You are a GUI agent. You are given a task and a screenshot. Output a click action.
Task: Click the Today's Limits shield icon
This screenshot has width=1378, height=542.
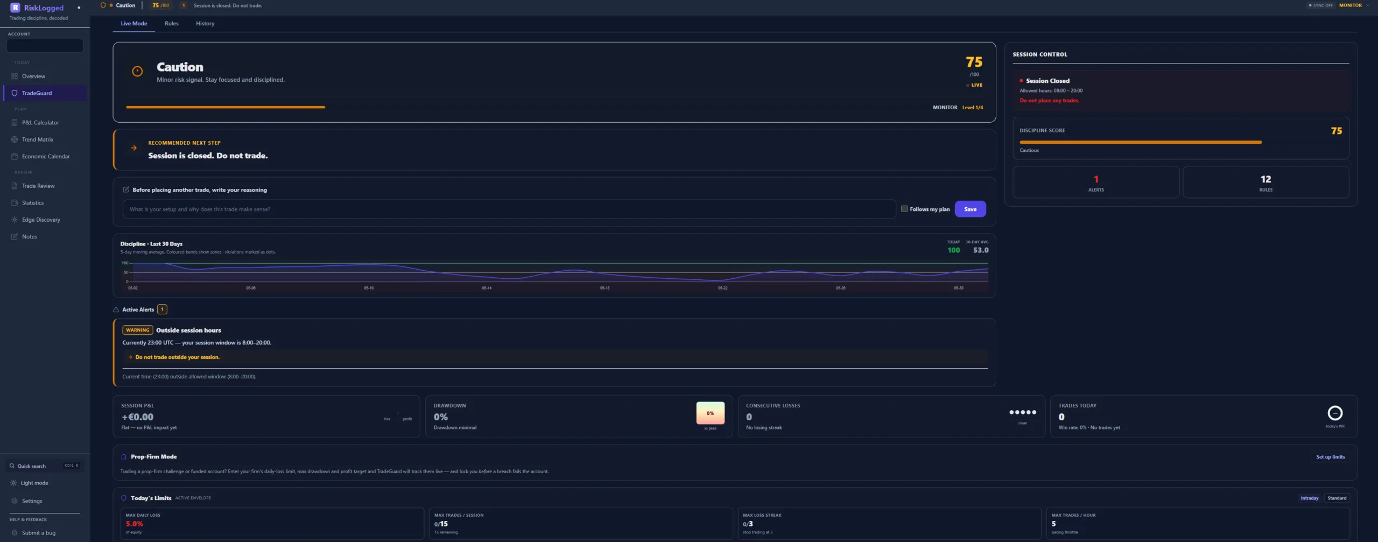pyautogui.click(x=124, y=498)
